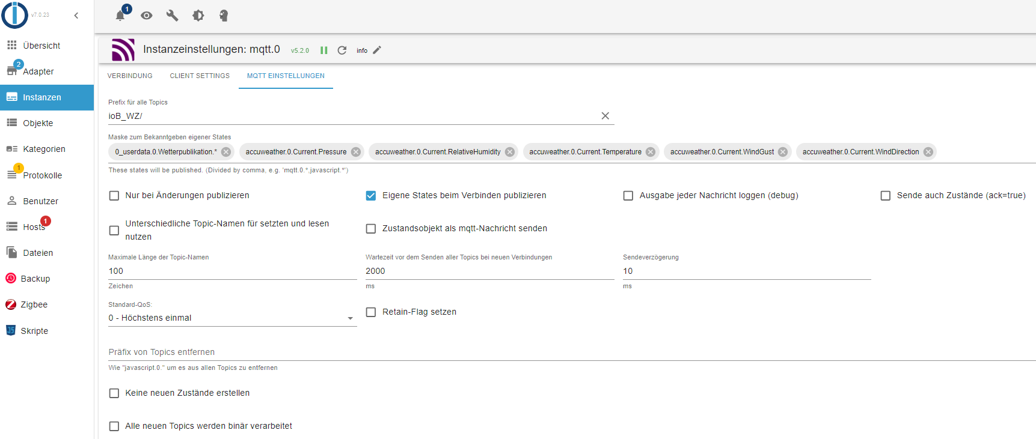The width and height of the screenshot is (1036, 439).
Task: Open the Standard-QoS dropdown
Action: 232,318
